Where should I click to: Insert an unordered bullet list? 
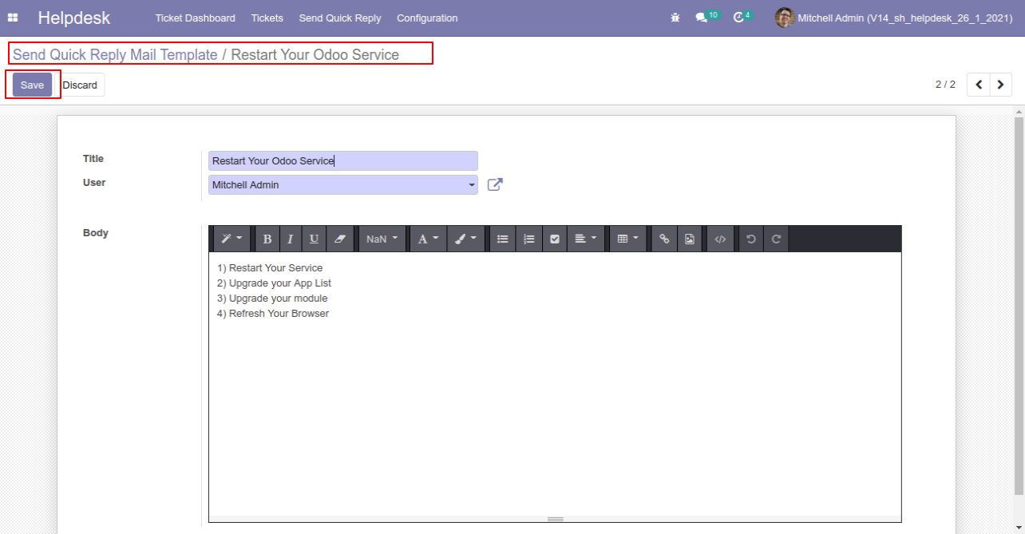pos(502,239)
